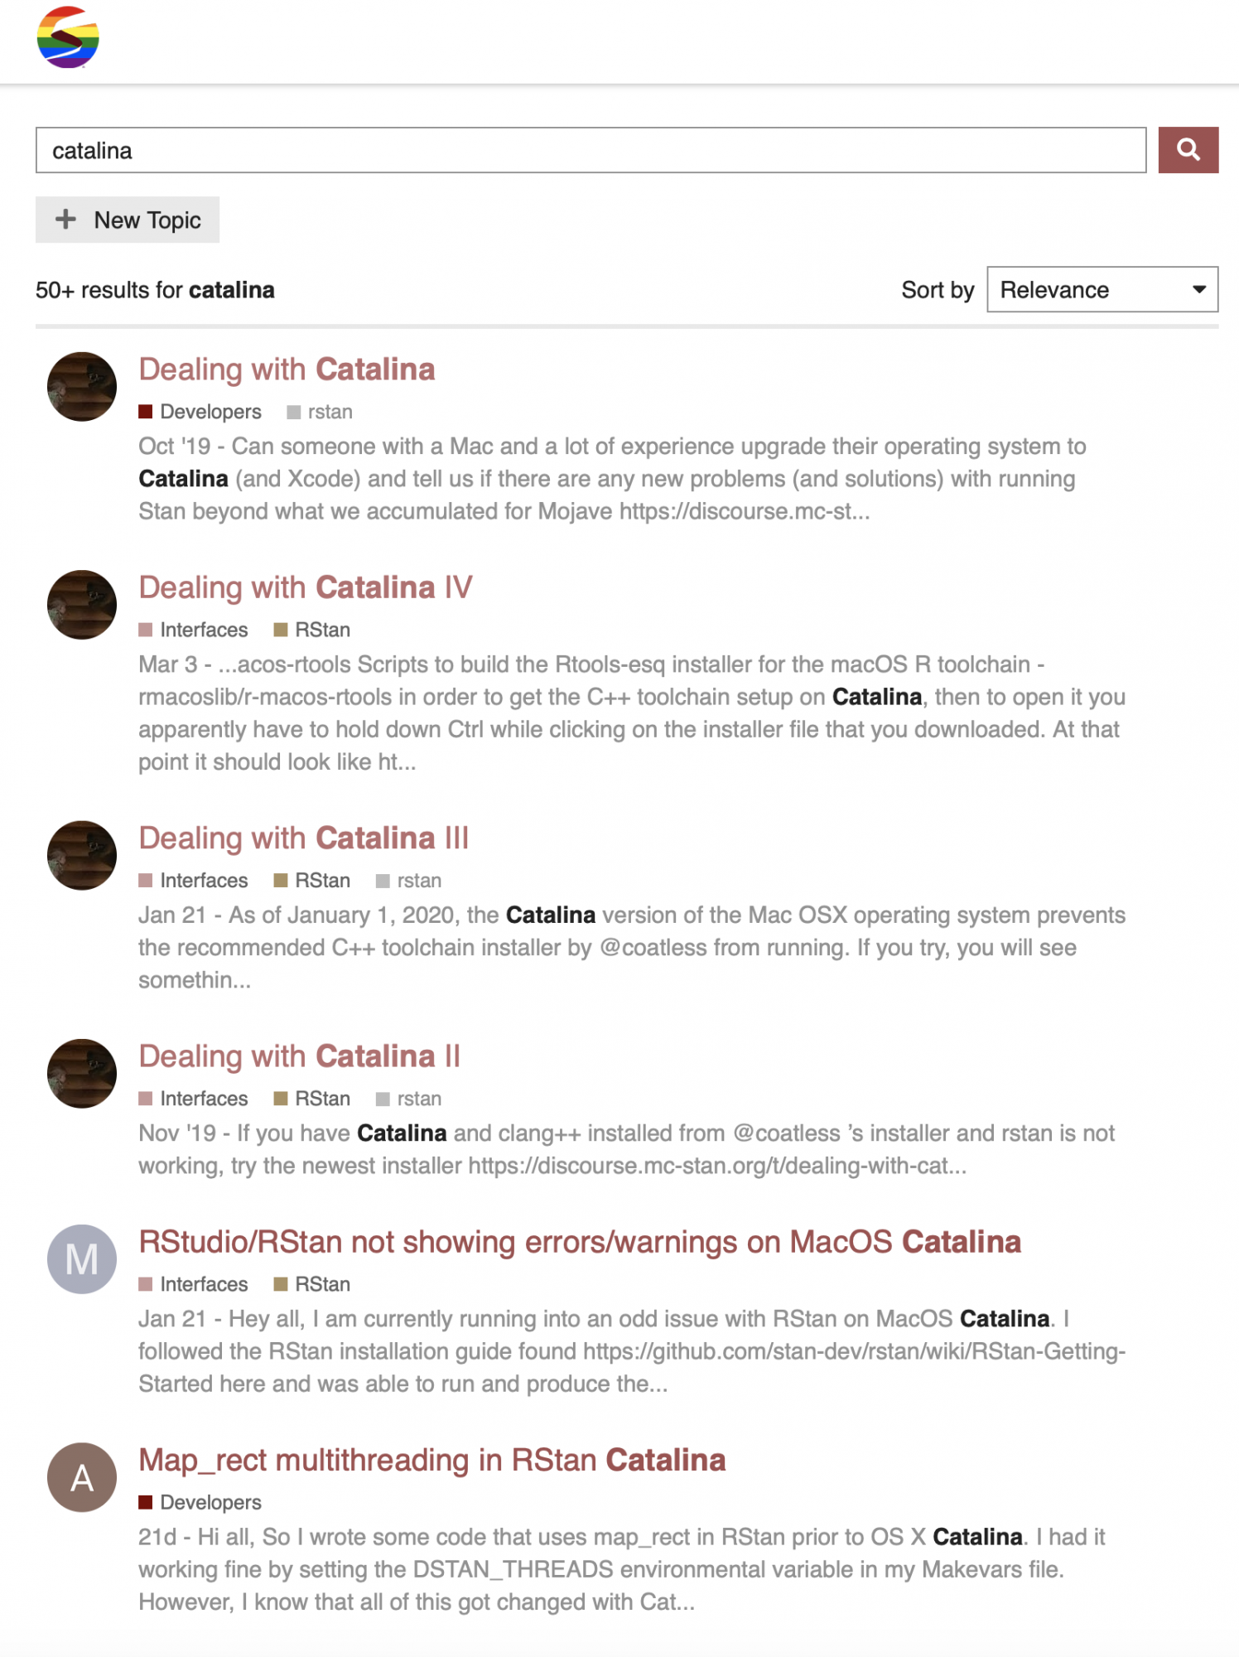Click avatar beside Dealing with Catalina III
The width and height of the screenshot is (1239, 1657).
[81, 856]
